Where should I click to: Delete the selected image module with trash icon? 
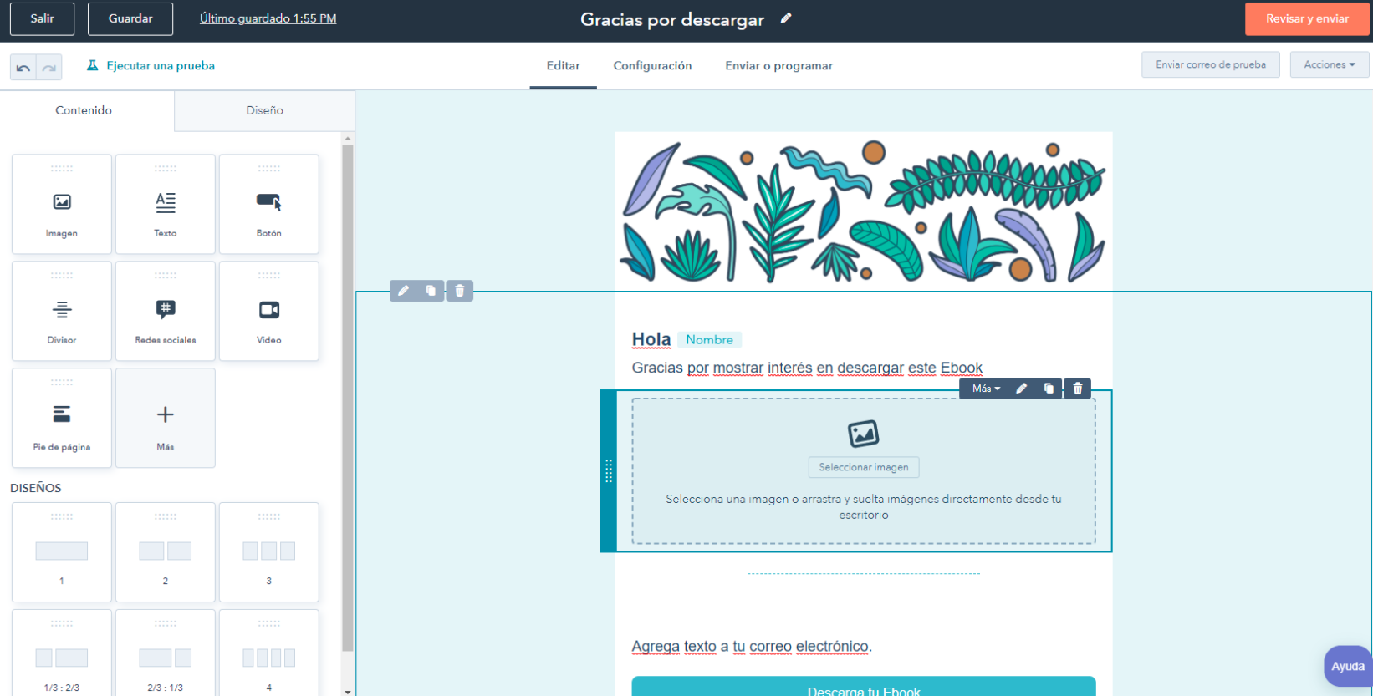[1078, 389]
